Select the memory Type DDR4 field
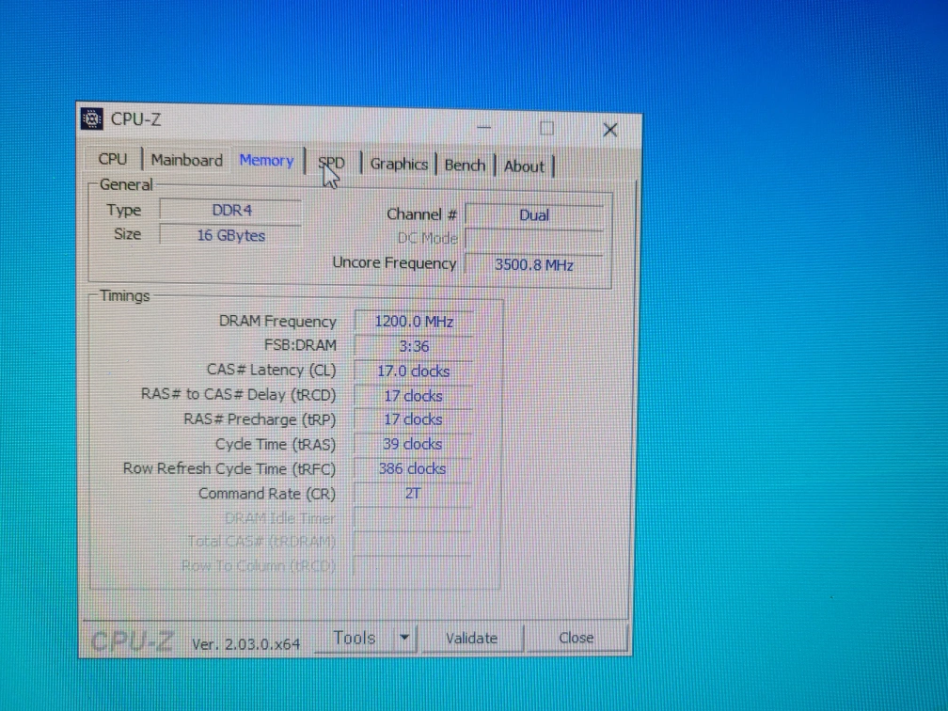Screen dimensions: 948x711 point(231,211)
